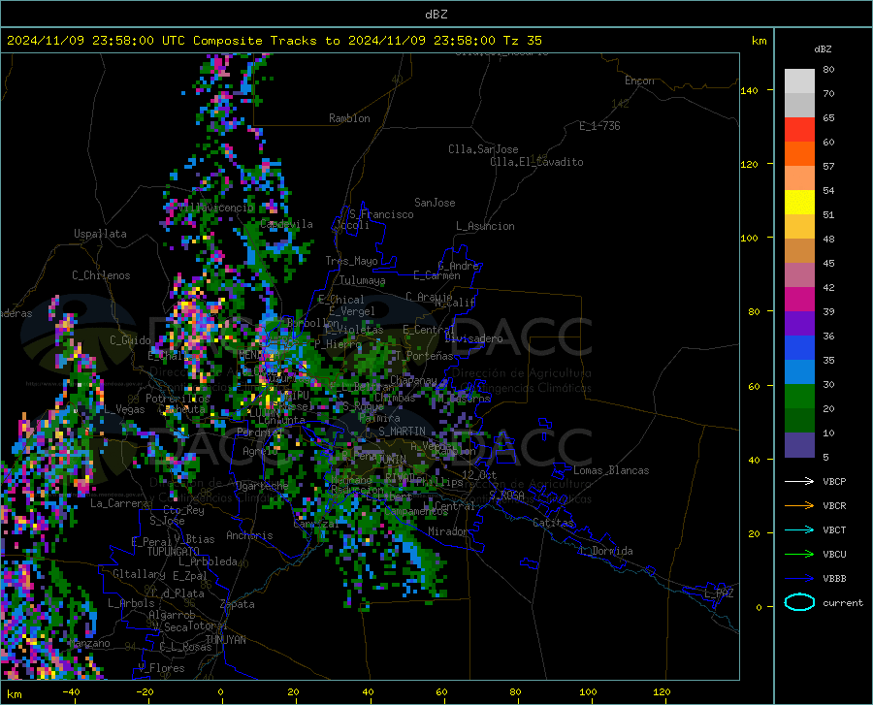Click the L_Dormida map label
873x705 pixels.
click(x=605, y=551)
